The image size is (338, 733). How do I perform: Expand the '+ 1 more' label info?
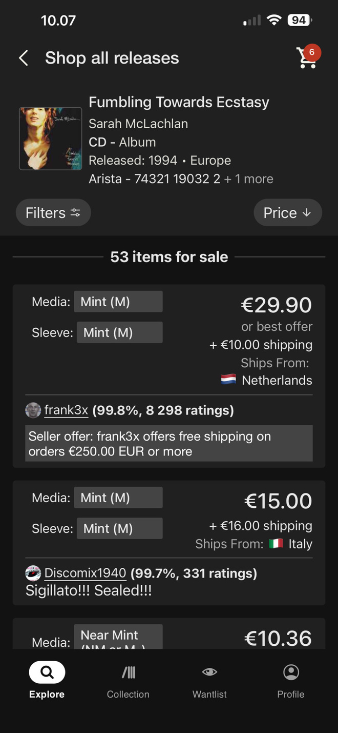[248, 179]
